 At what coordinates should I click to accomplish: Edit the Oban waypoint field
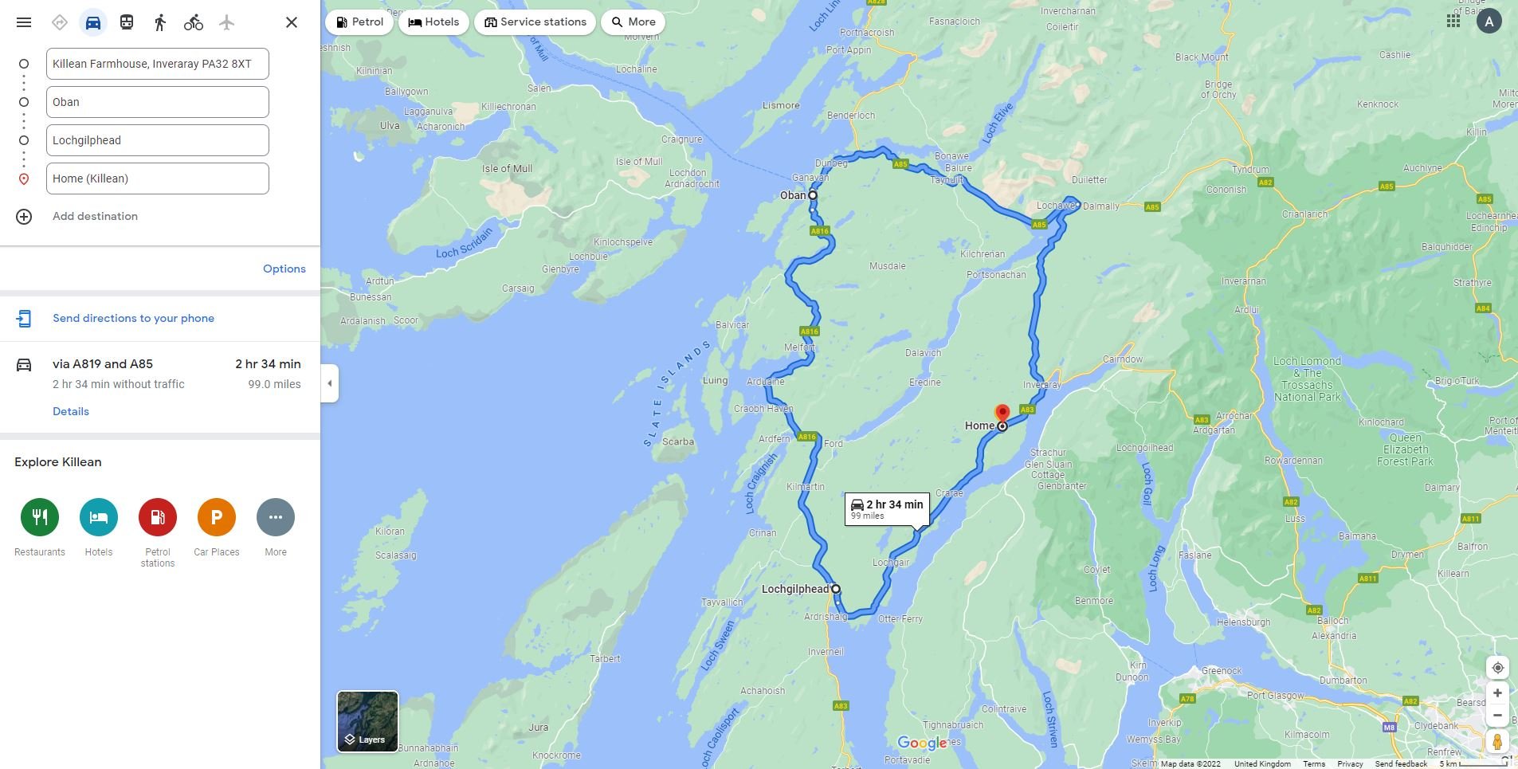coord(158,102)
